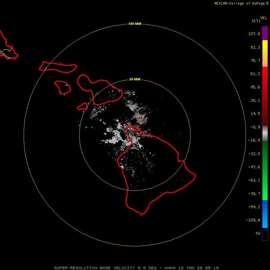Screen dimensions: 270x270
Task: Click the -32.0 velocity scale value
Action: 254,154
